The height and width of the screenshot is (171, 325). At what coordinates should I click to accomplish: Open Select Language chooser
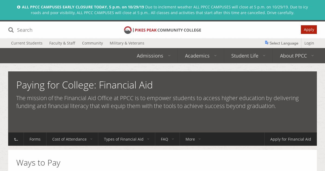284,43
